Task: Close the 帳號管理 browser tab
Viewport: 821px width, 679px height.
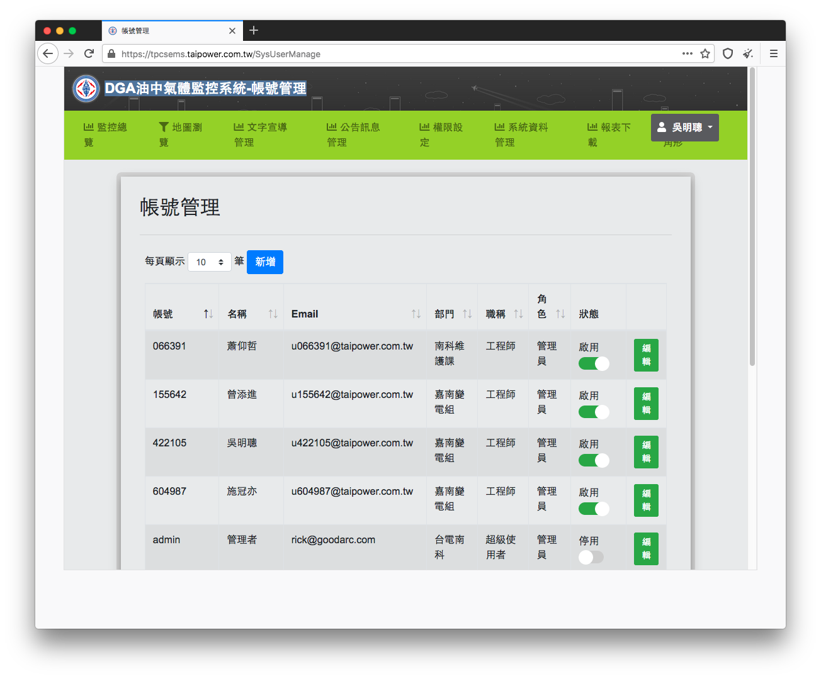Action: coord(232,30)
